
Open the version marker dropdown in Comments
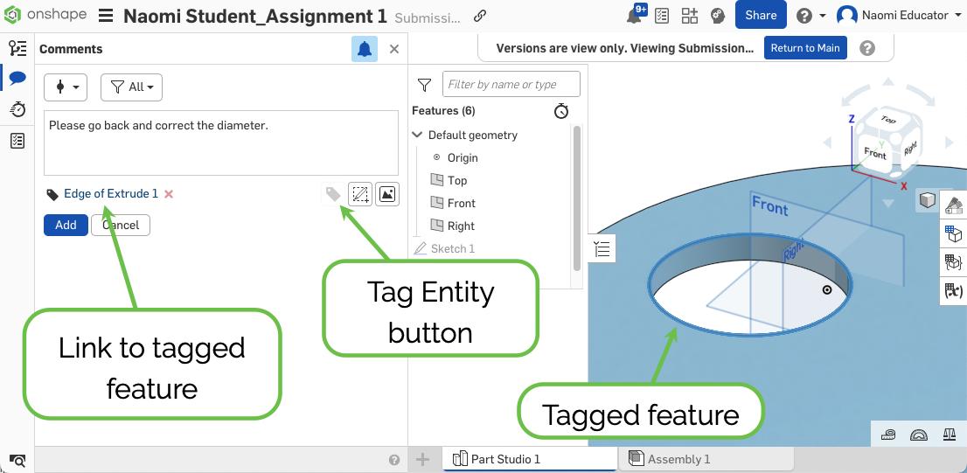(x=66, y=87)
